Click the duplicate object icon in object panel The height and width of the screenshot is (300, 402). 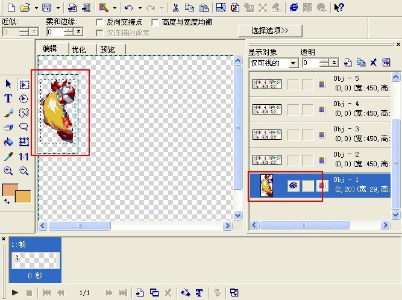click(361, 62)
